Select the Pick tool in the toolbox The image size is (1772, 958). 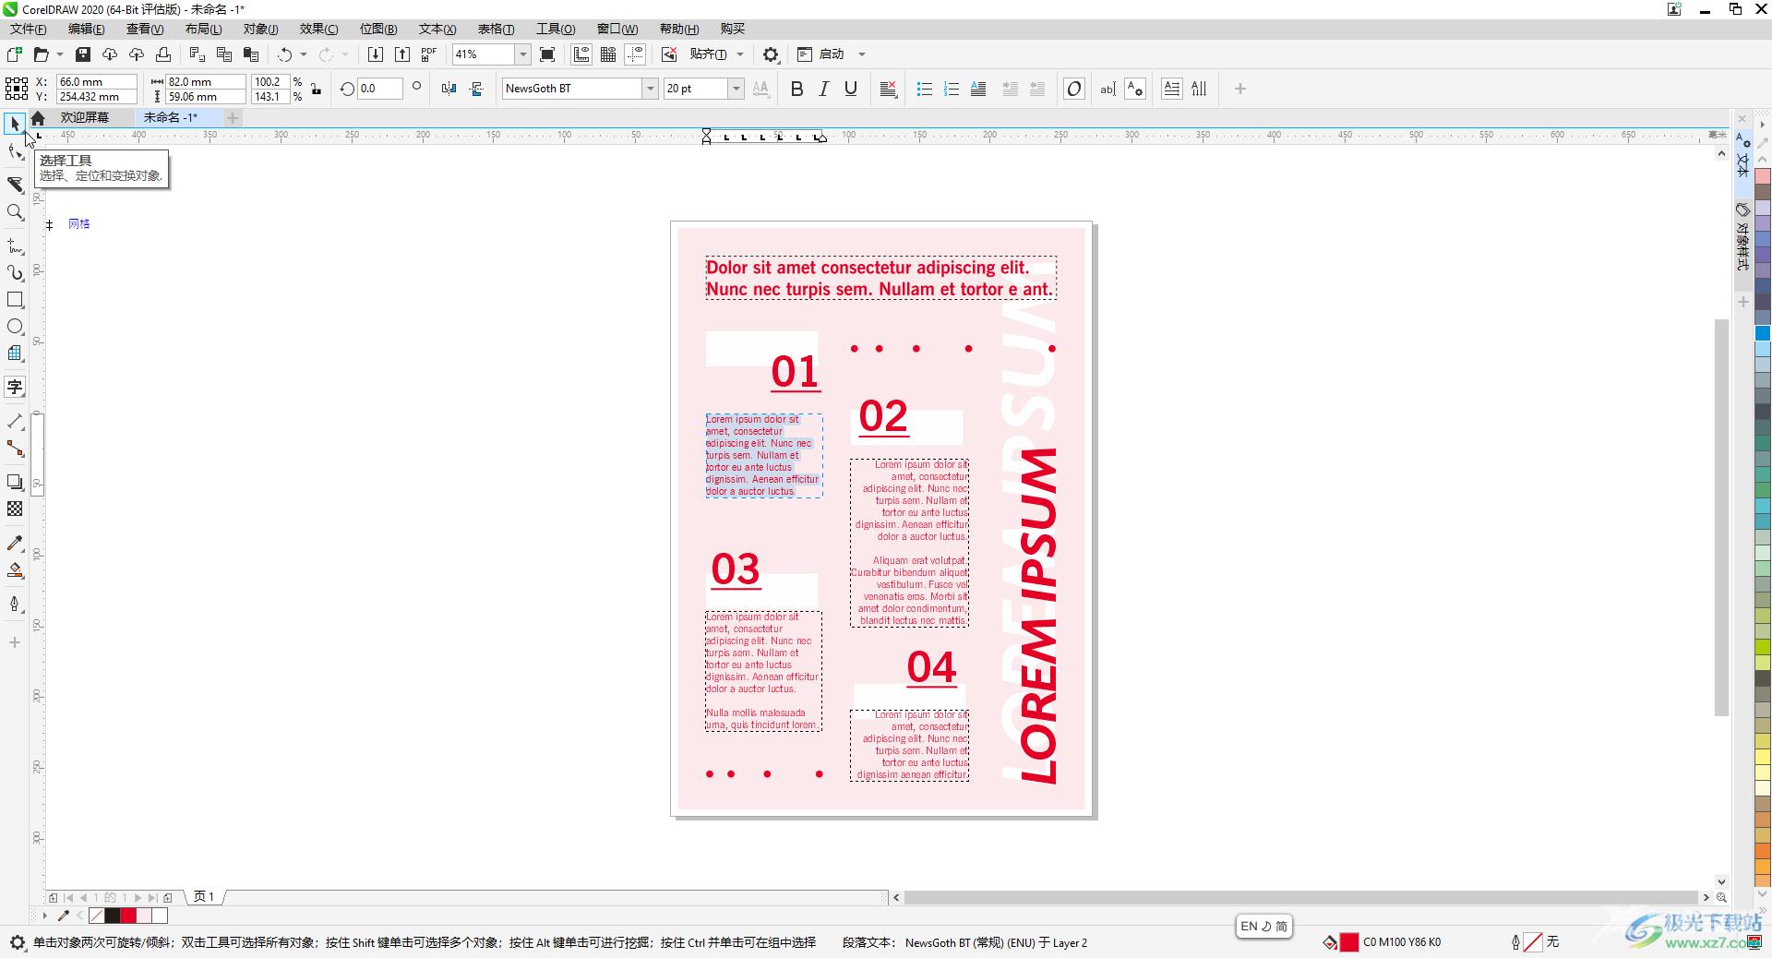15,124
